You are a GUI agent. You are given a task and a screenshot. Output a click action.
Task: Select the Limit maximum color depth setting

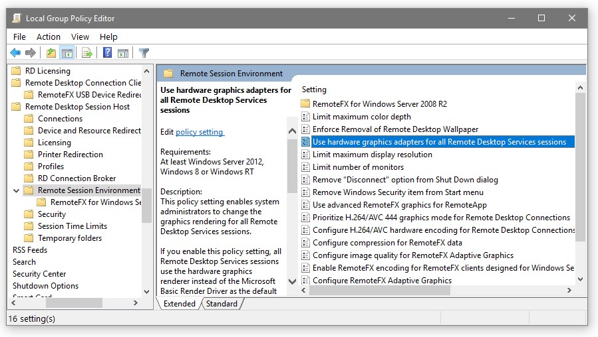(361, 117)
